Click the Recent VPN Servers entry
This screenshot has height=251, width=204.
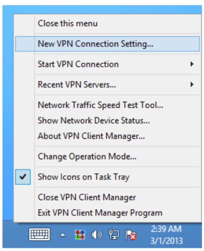[107, 84]
